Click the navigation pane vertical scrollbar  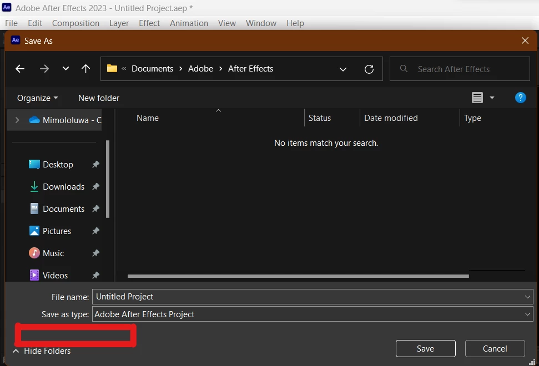[108, 179]
